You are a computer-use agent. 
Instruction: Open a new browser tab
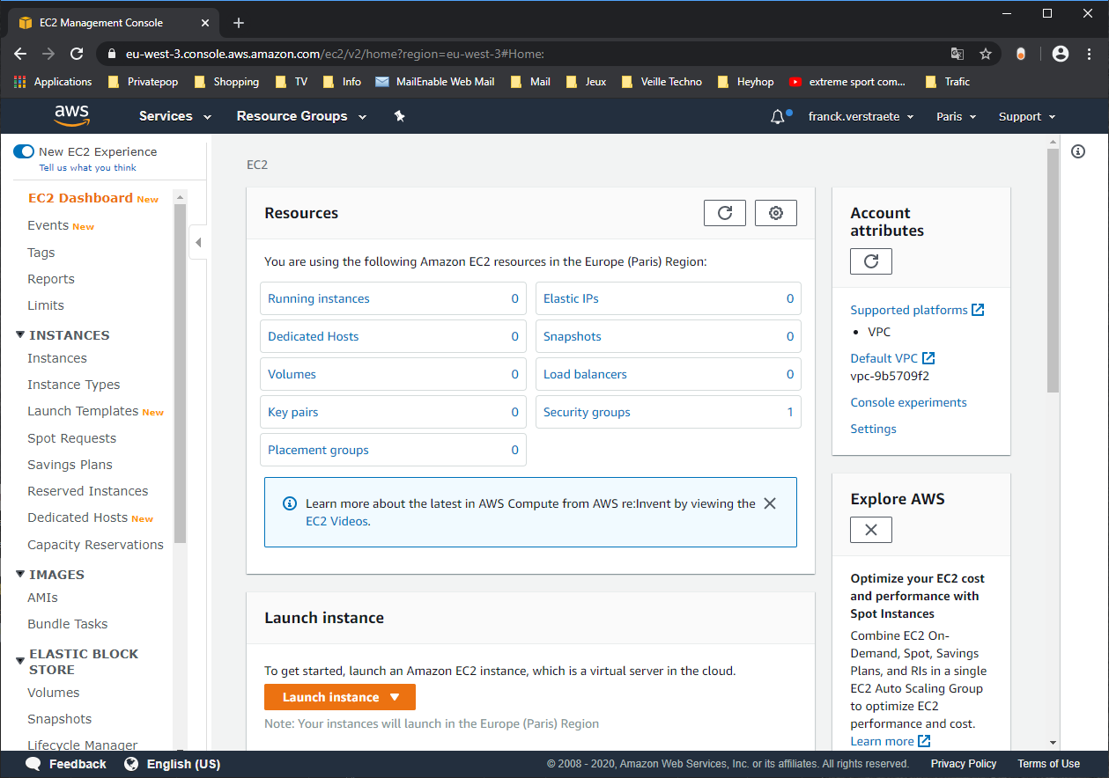(238, 23)
